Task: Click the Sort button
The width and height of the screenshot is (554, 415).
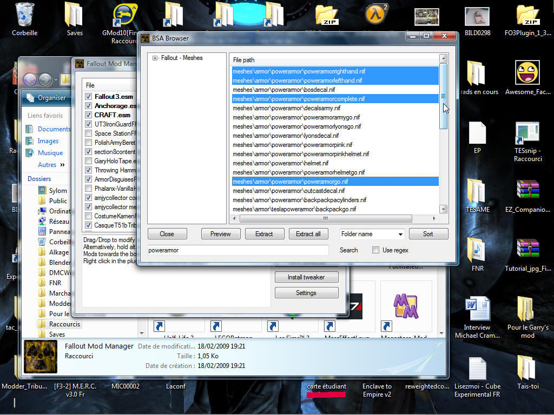Action: (x=428, y=234)
